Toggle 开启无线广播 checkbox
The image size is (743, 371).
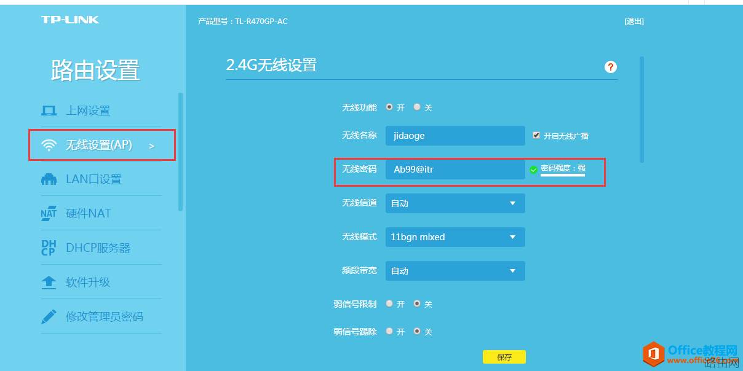536,135
